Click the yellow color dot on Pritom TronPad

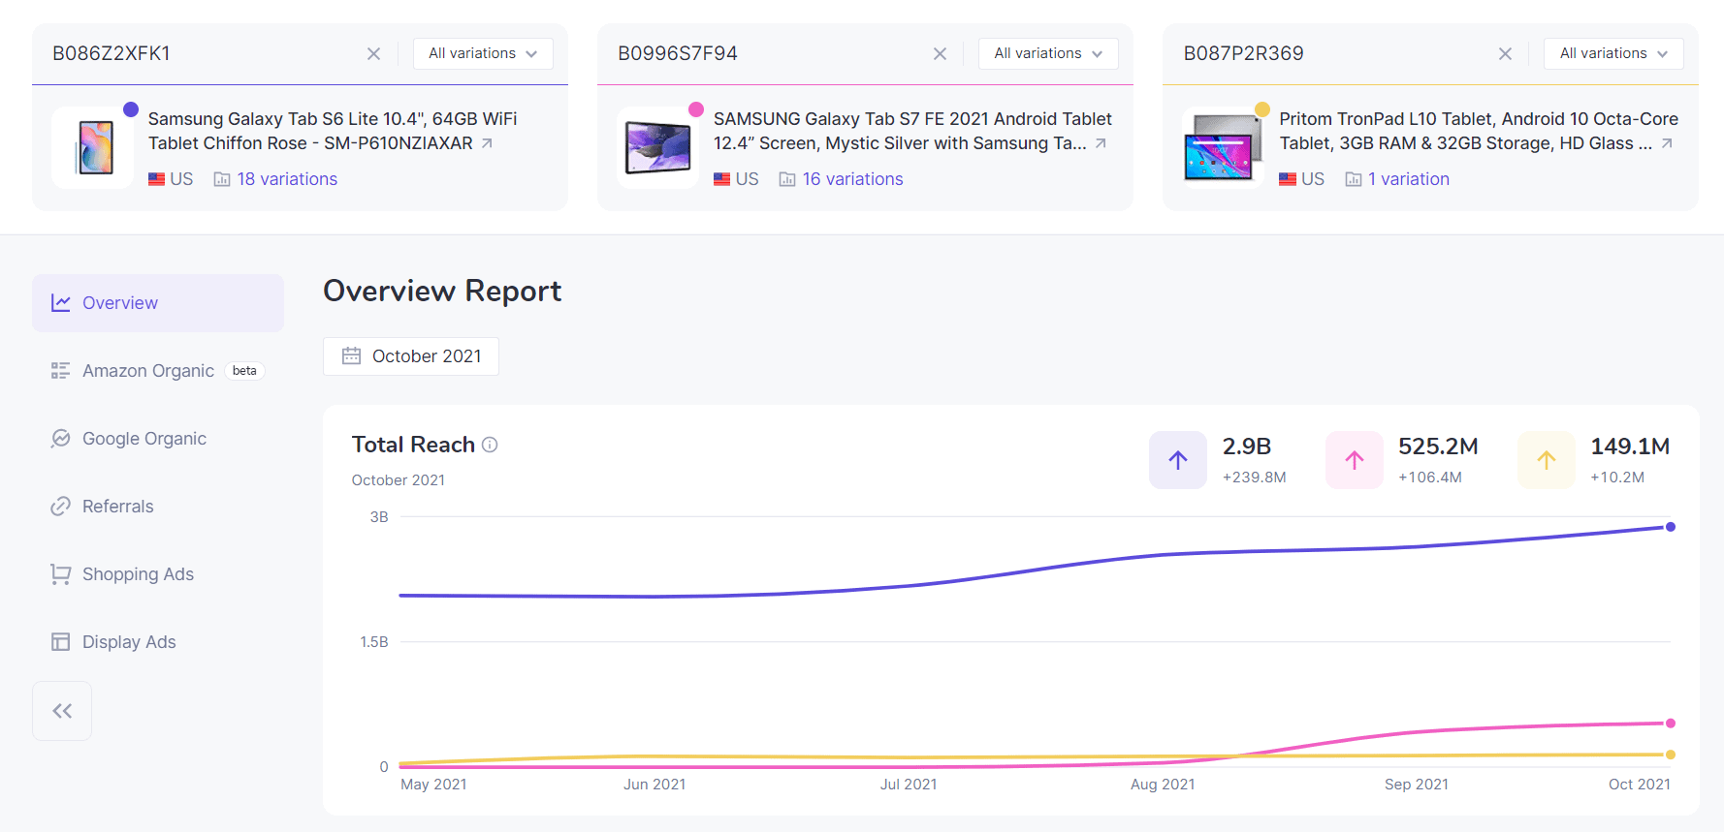pos(1262,109)
